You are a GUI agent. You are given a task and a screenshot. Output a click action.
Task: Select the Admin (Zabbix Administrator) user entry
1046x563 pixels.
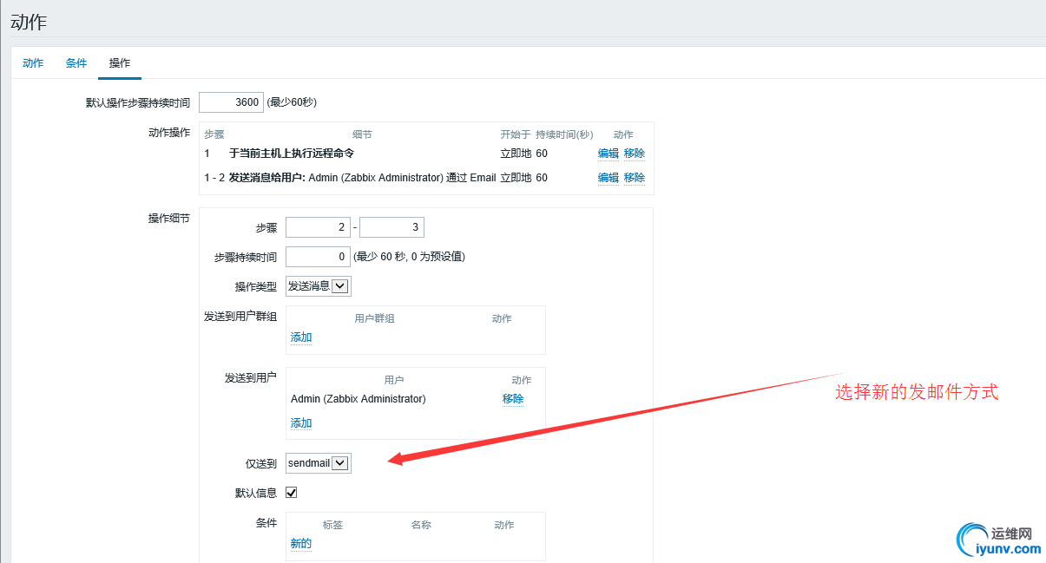point(359,399)
